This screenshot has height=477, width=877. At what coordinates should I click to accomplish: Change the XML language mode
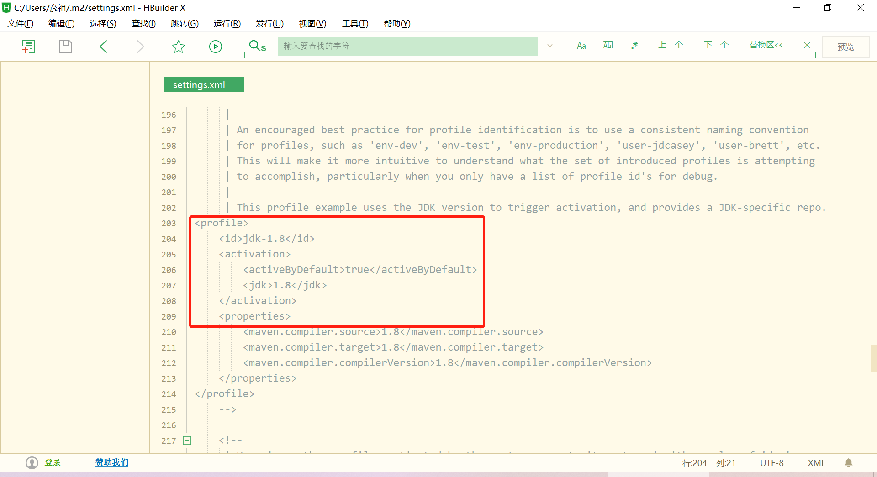click(x=817, y=463)
